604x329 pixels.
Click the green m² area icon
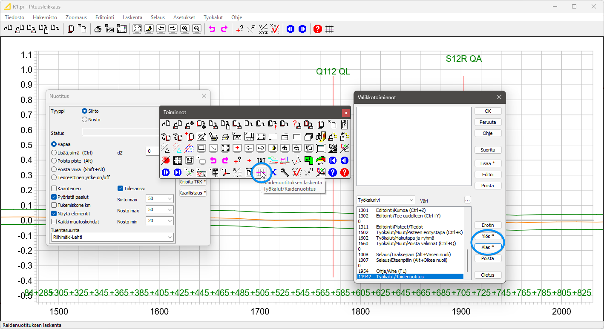point(309,160)
